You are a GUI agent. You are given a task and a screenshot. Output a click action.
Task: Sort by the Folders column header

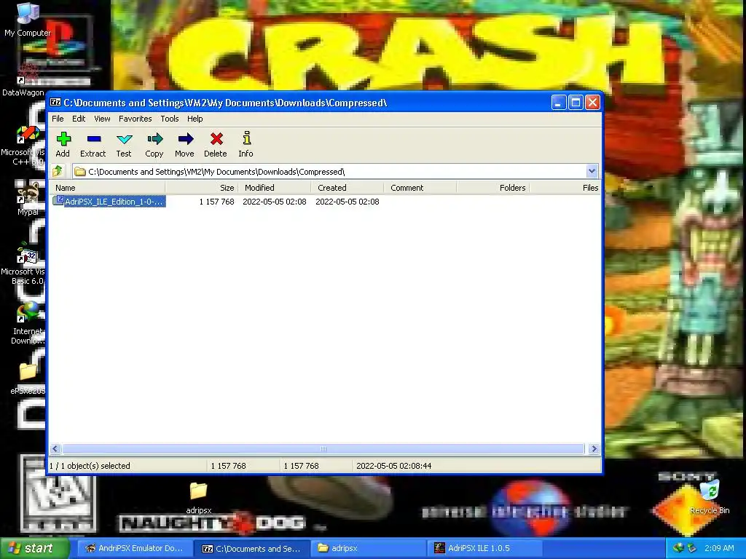pyautogui.click(x=493, y=188)
